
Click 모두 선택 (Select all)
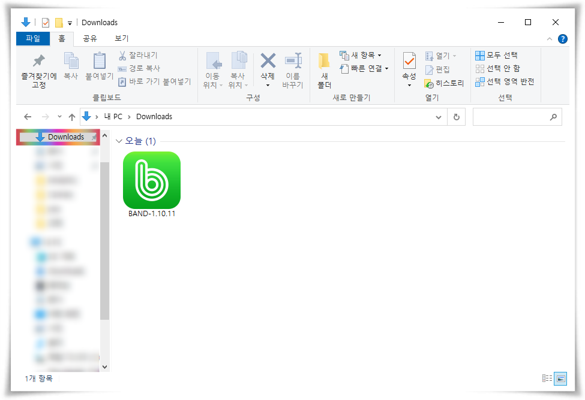(x=497, y=56)
